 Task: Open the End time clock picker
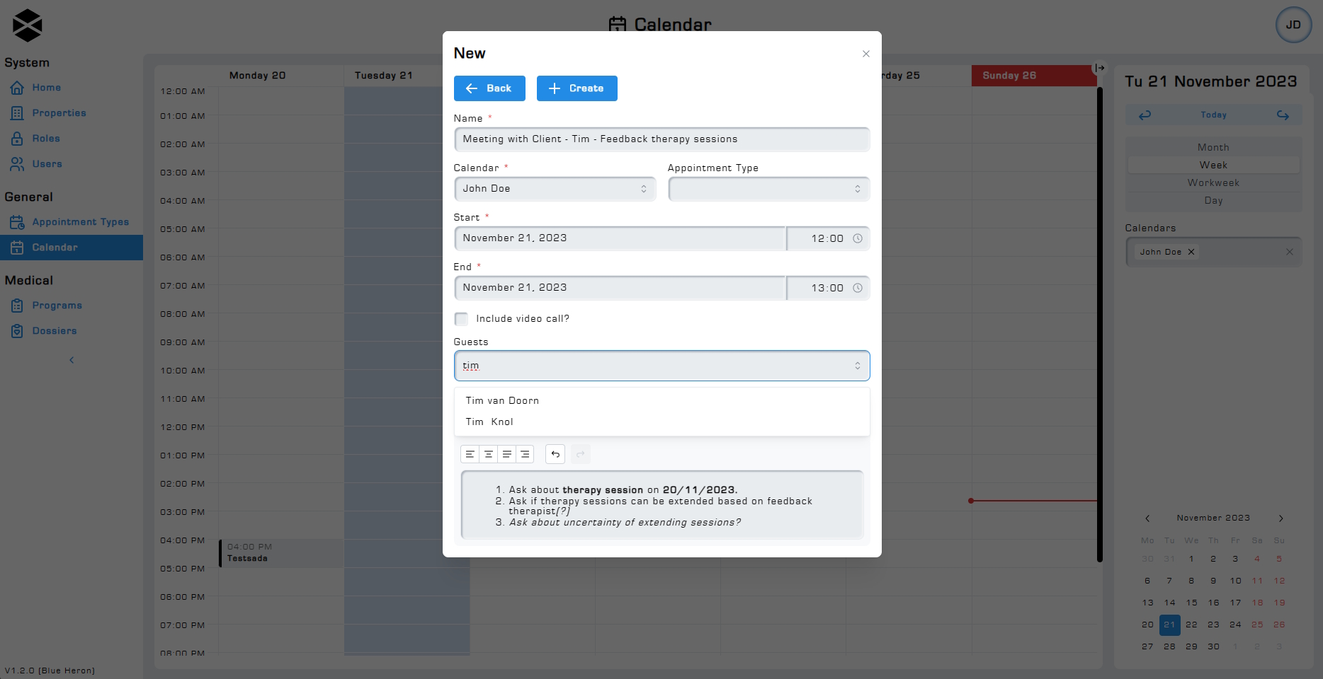[858, 288]
